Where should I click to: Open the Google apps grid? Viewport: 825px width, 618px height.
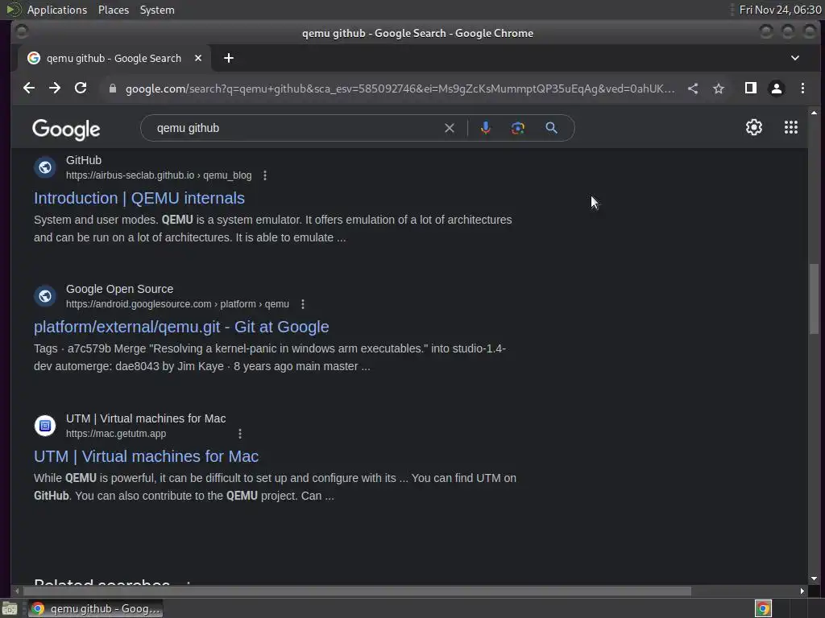pyautogui.click(x=791, y=128)
